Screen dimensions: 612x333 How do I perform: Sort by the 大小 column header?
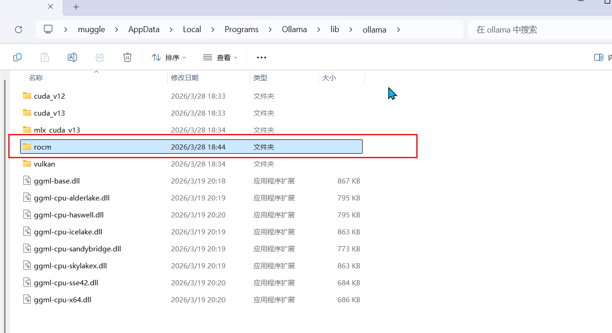[329, 78]
